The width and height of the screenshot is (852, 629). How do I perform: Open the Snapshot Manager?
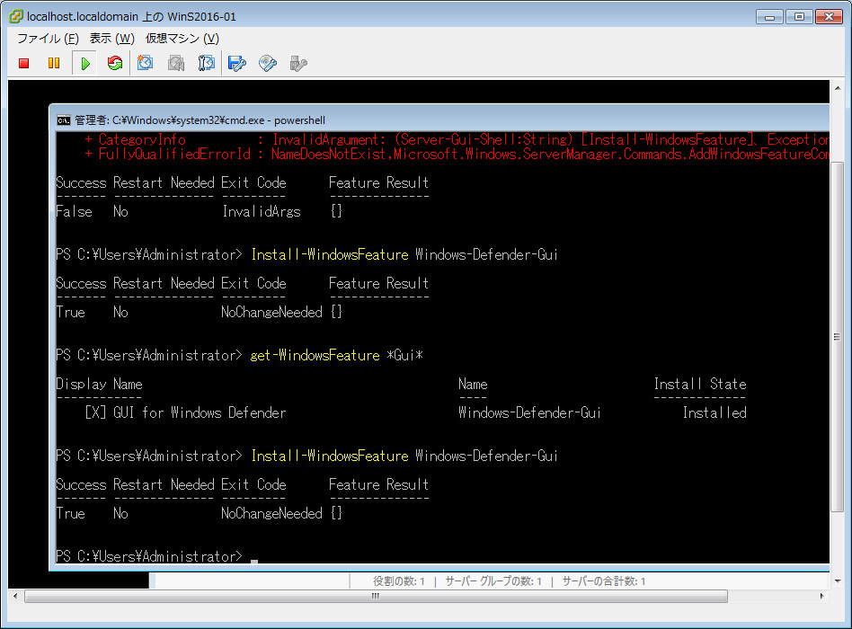[207, 63]
